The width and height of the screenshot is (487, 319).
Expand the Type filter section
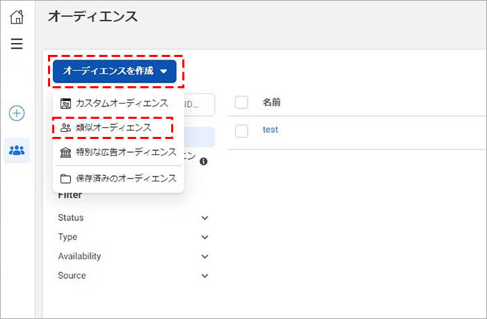click(205, 237)
